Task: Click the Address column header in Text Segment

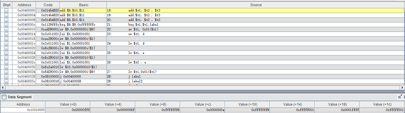Action: tap(24, 5)
